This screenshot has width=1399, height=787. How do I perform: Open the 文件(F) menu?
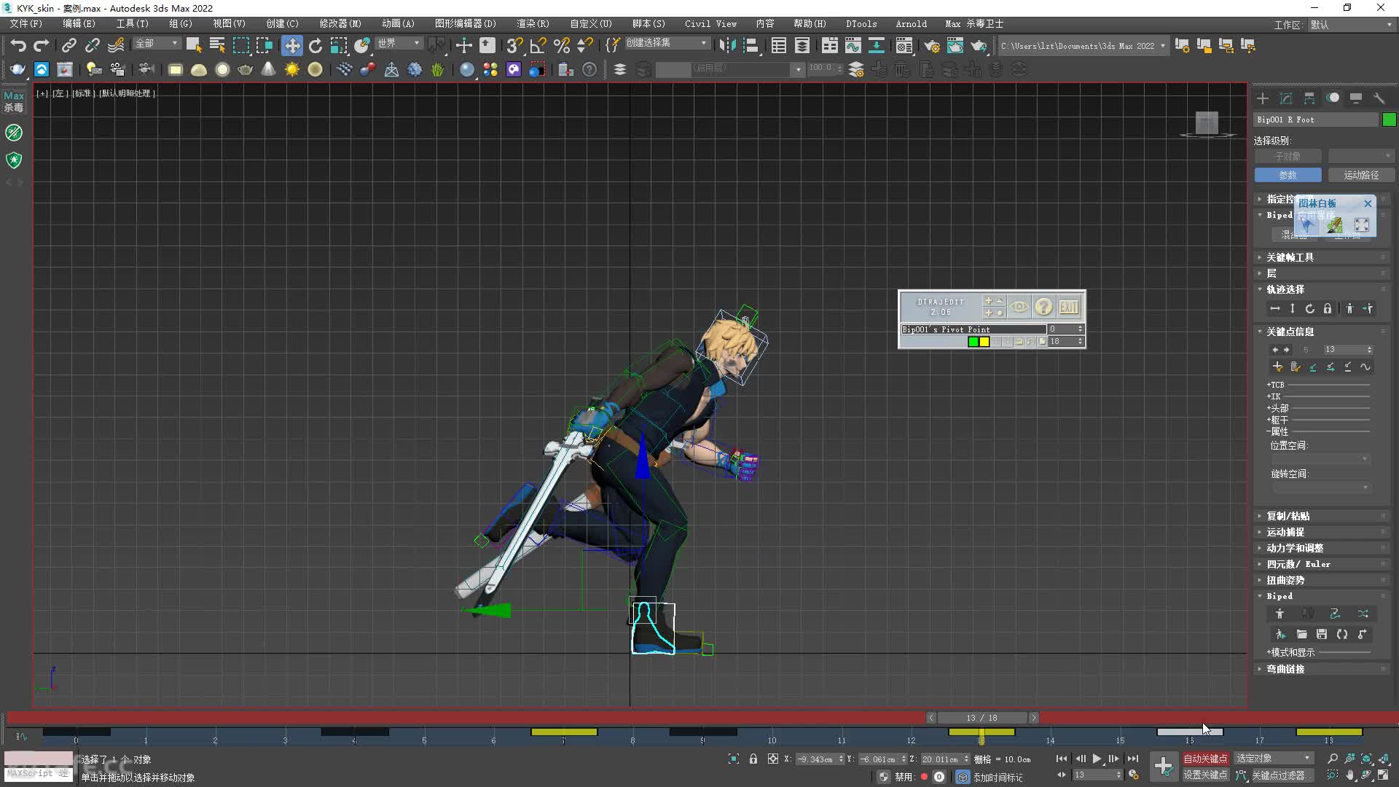(26, 23)
